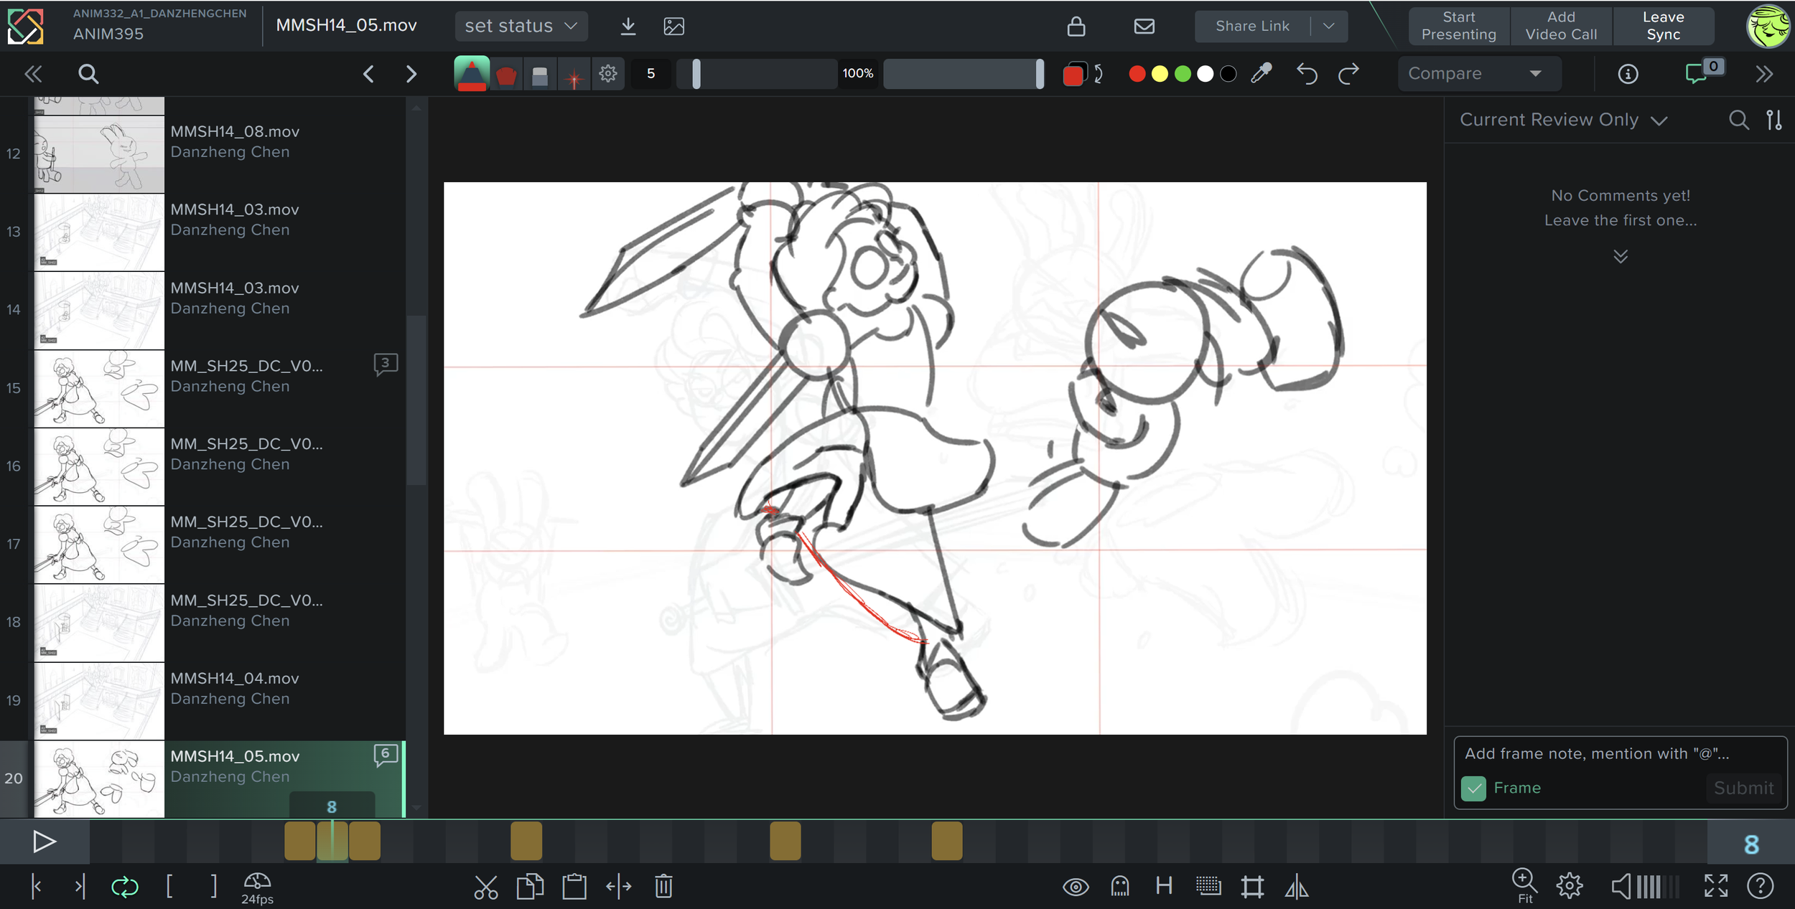Select the pencil drawing tool
Viewport: 1795px width, 909px height.
click(x=471, y=73)
